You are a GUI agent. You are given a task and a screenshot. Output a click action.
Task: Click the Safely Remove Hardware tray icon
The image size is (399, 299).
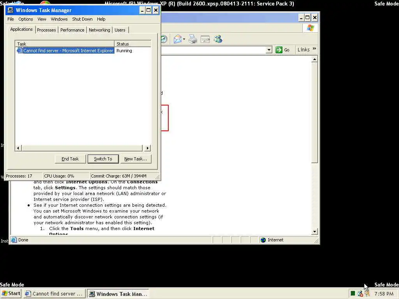(x=367, y=294)
